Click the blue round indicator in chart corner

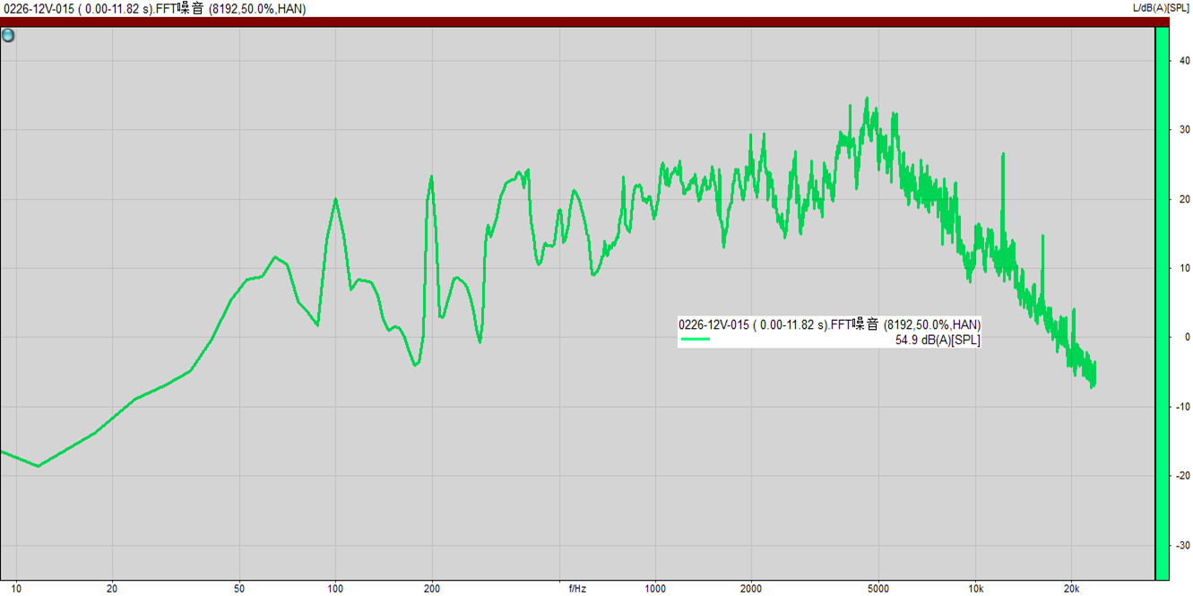tap(8, 36)
